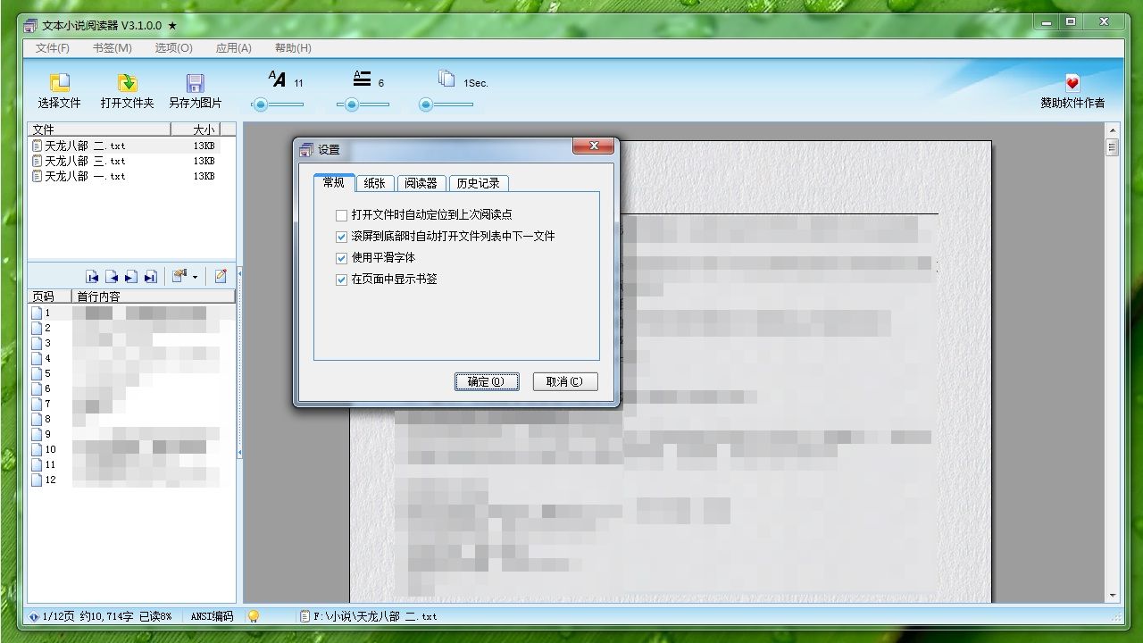
Task: Enable 打开文件时自动定位到上次阅读点 option
Action: [x=342, y=215]
